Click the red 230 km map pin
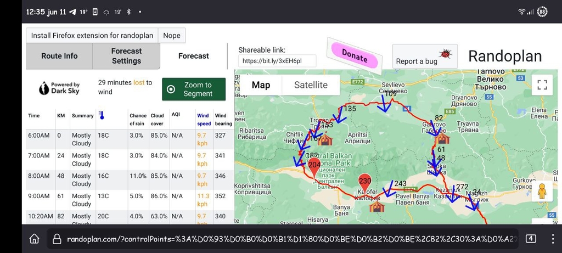The image size is (562, 253). point(365,183)
